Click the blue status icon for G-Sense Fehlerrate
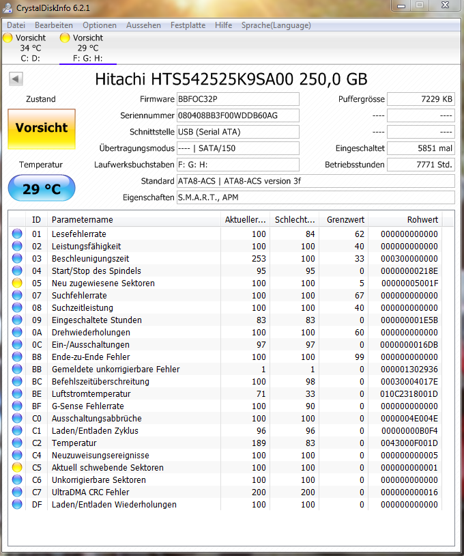This screenshot has width=464, height=556. tap(17, 406)
